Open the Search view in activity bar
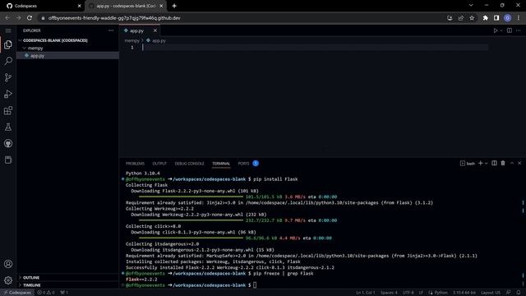This screenshot has width=526, height=296. 8,61
